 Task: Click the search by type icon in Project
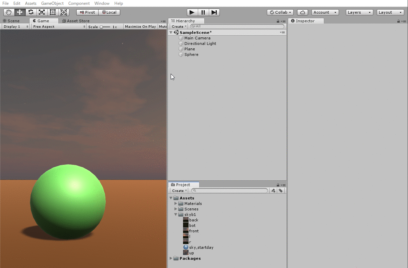coord(273,191)
